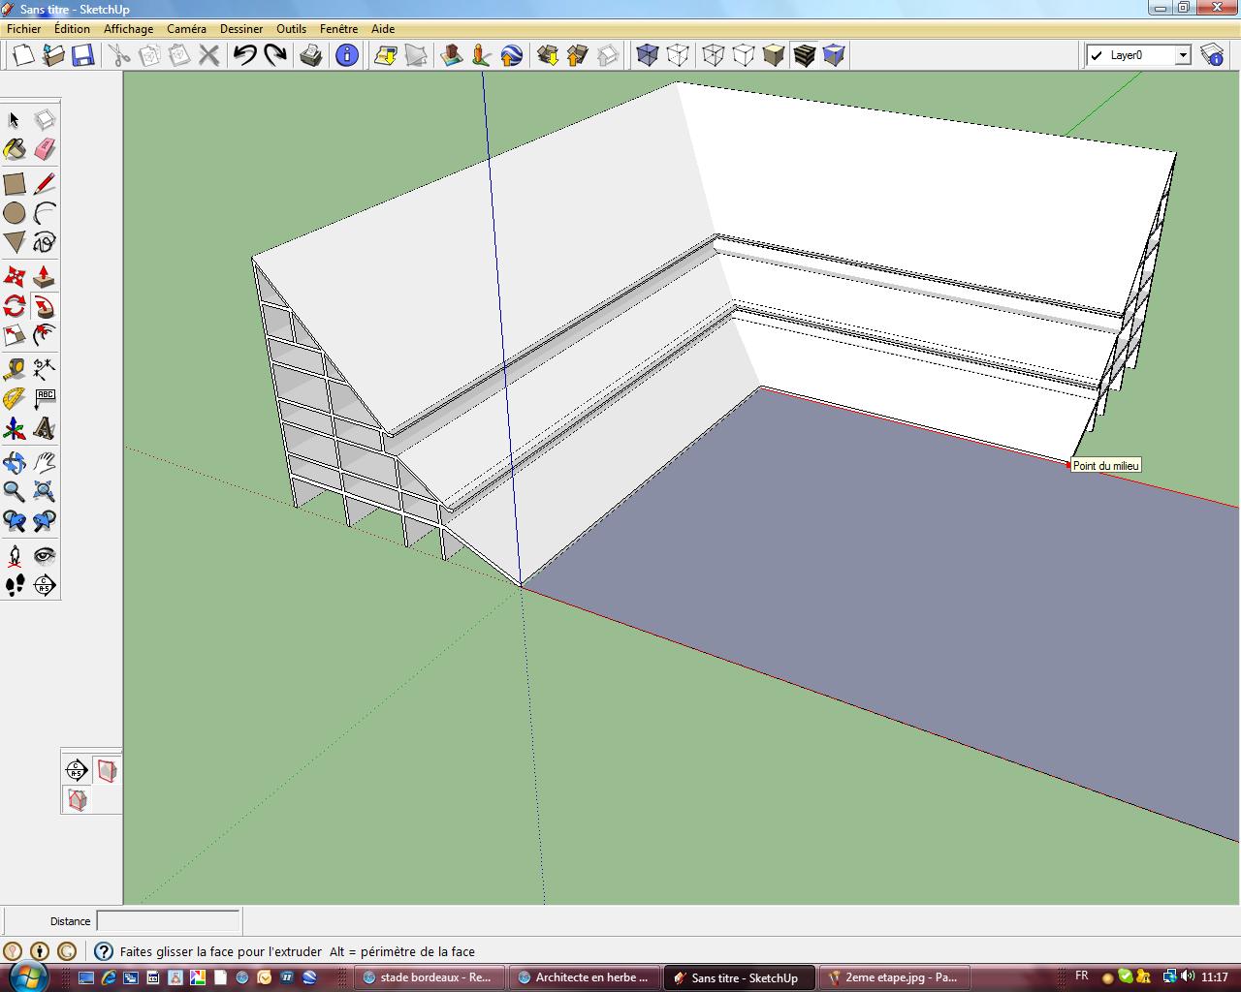Click the Rectangle drawing tool
The width and height of the screenshot is (1241, 992).
(x=15, y=184)
